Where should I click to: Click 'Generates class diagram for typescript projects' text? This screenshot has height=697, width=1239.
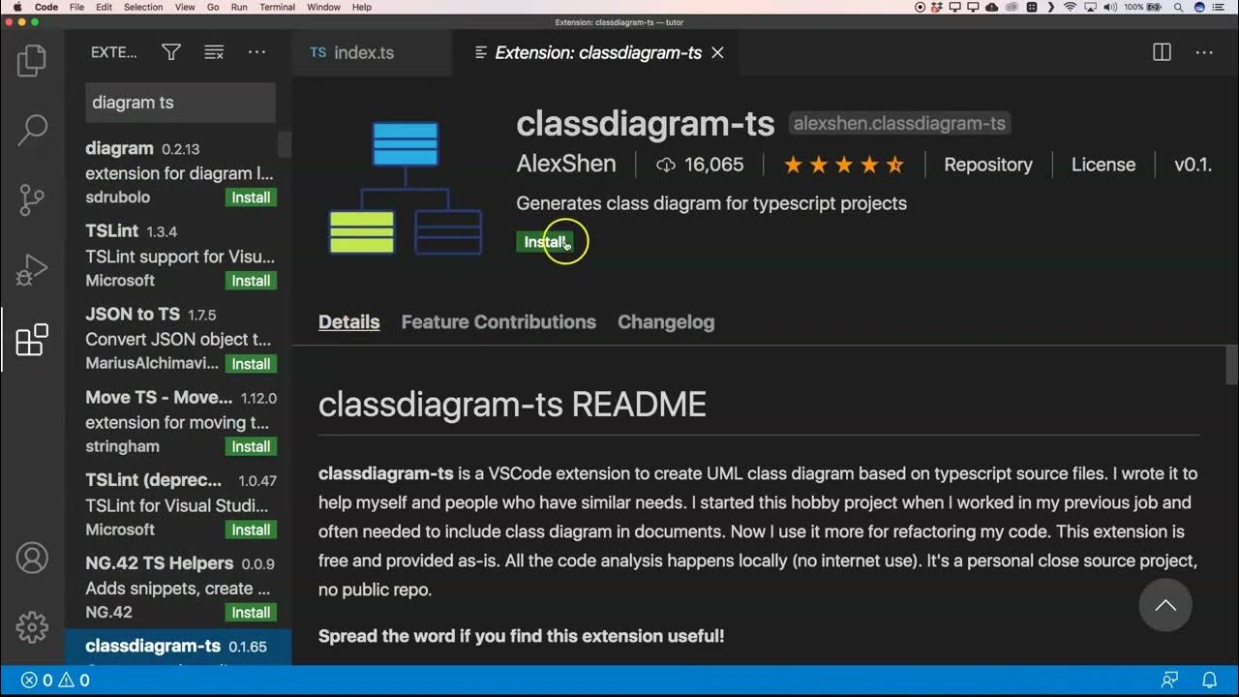coord(711,203)
